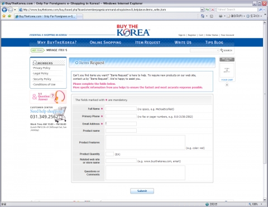Image resolution: width=268 pixels, height=207 pixels.
Task: Click the search magnifier beside Yahoo Search
Action: coord(260,9)
